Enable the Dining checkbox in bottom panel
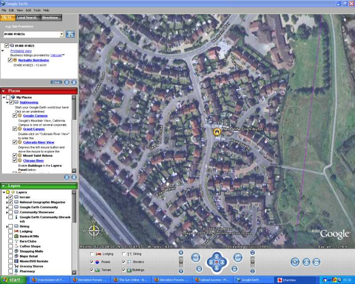The image size is (355, 284). coord(124,254)
